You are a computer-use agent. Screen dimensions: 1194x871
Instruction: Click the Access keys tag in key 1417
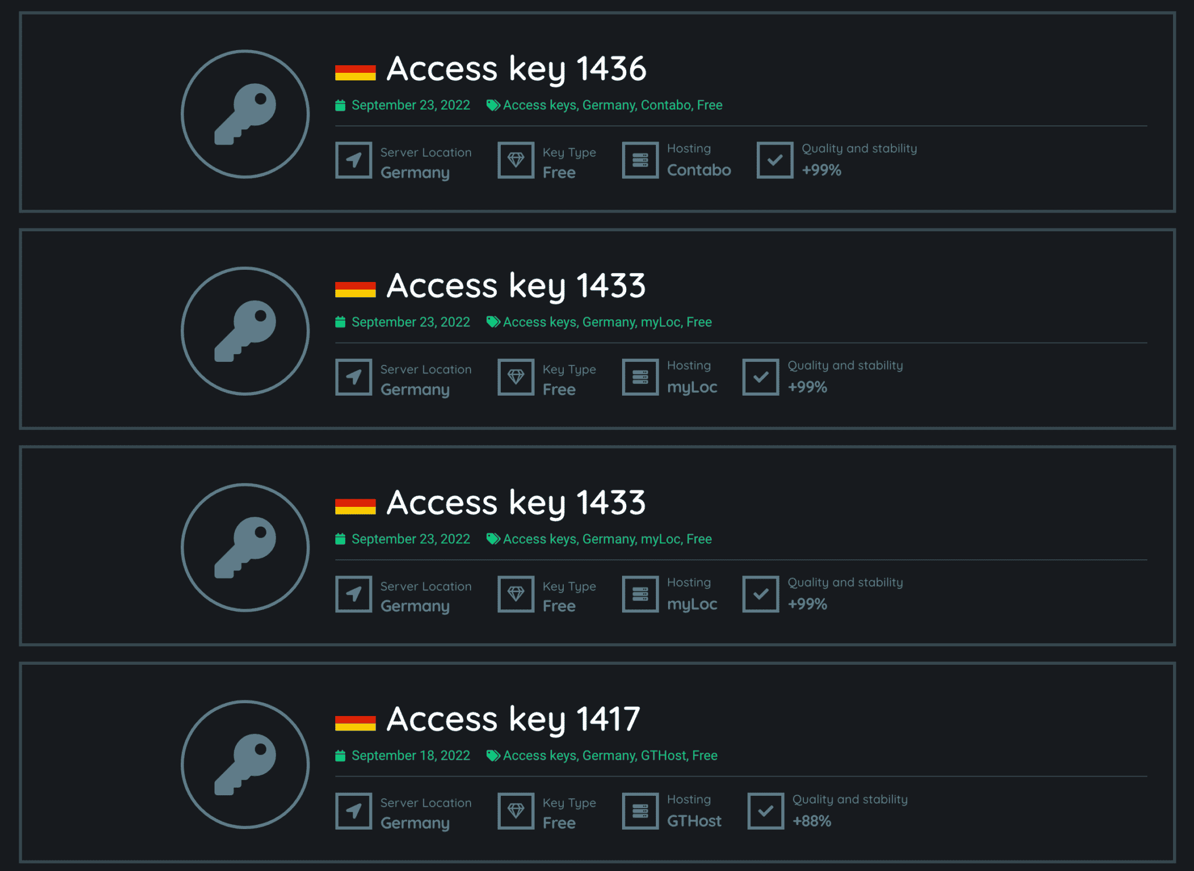point(539,755)
